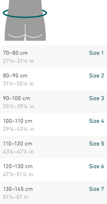The image size is (107, 204).
Task: Select the Size 5 label
Action: pos(96,144)
